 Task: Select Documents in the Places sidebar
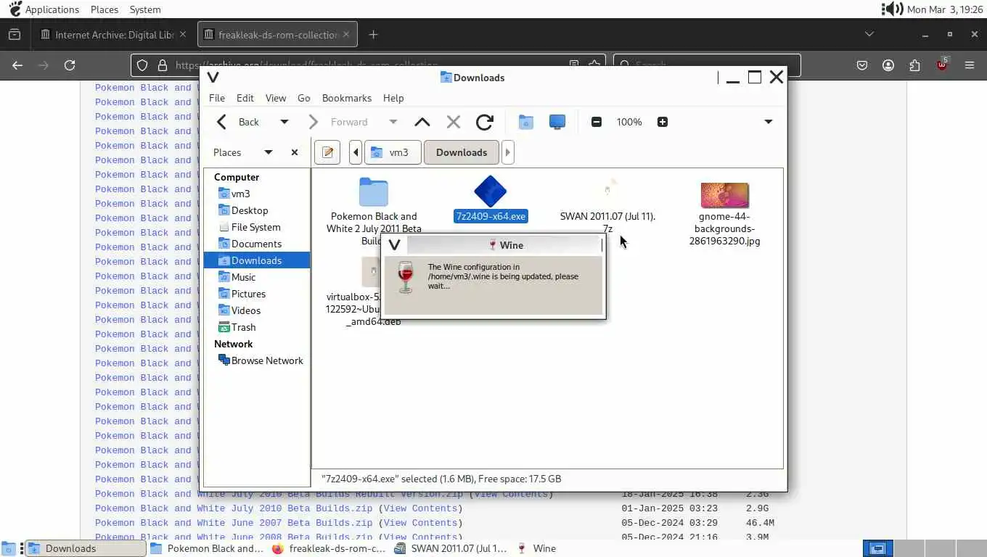(x=257, y=244)
